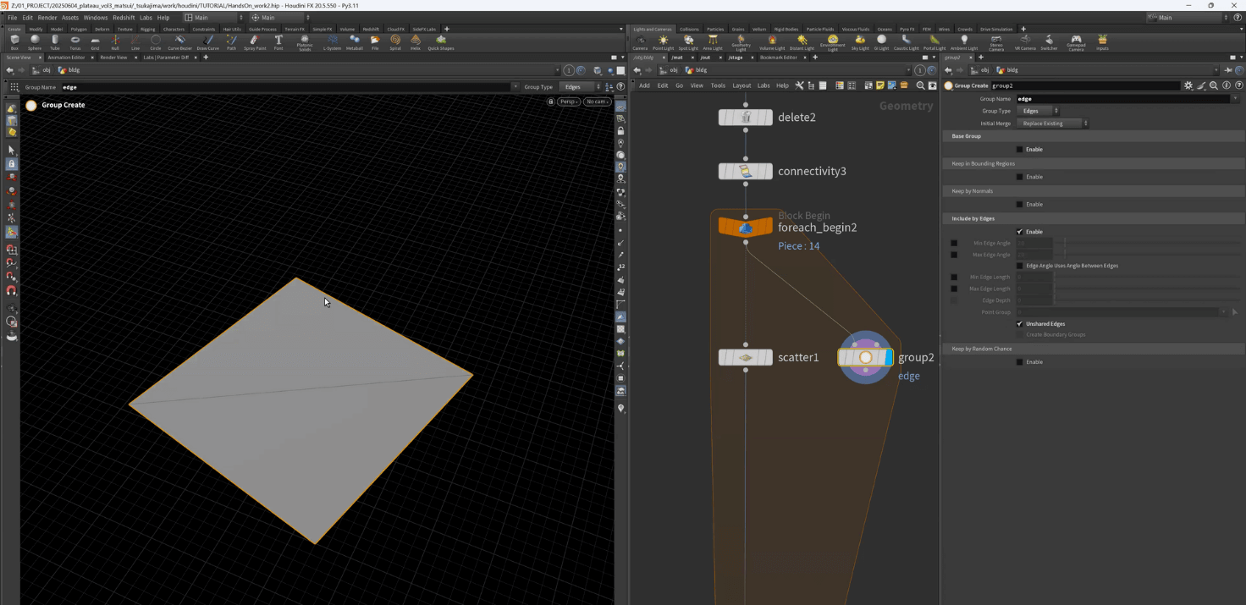Open the network editor Layout menu

[x=742, y=85]
